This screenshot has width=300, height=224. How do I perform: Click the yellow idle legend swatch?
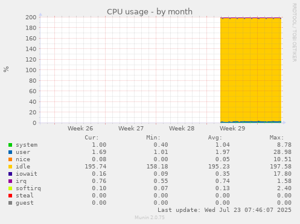(x=10, y=167)
